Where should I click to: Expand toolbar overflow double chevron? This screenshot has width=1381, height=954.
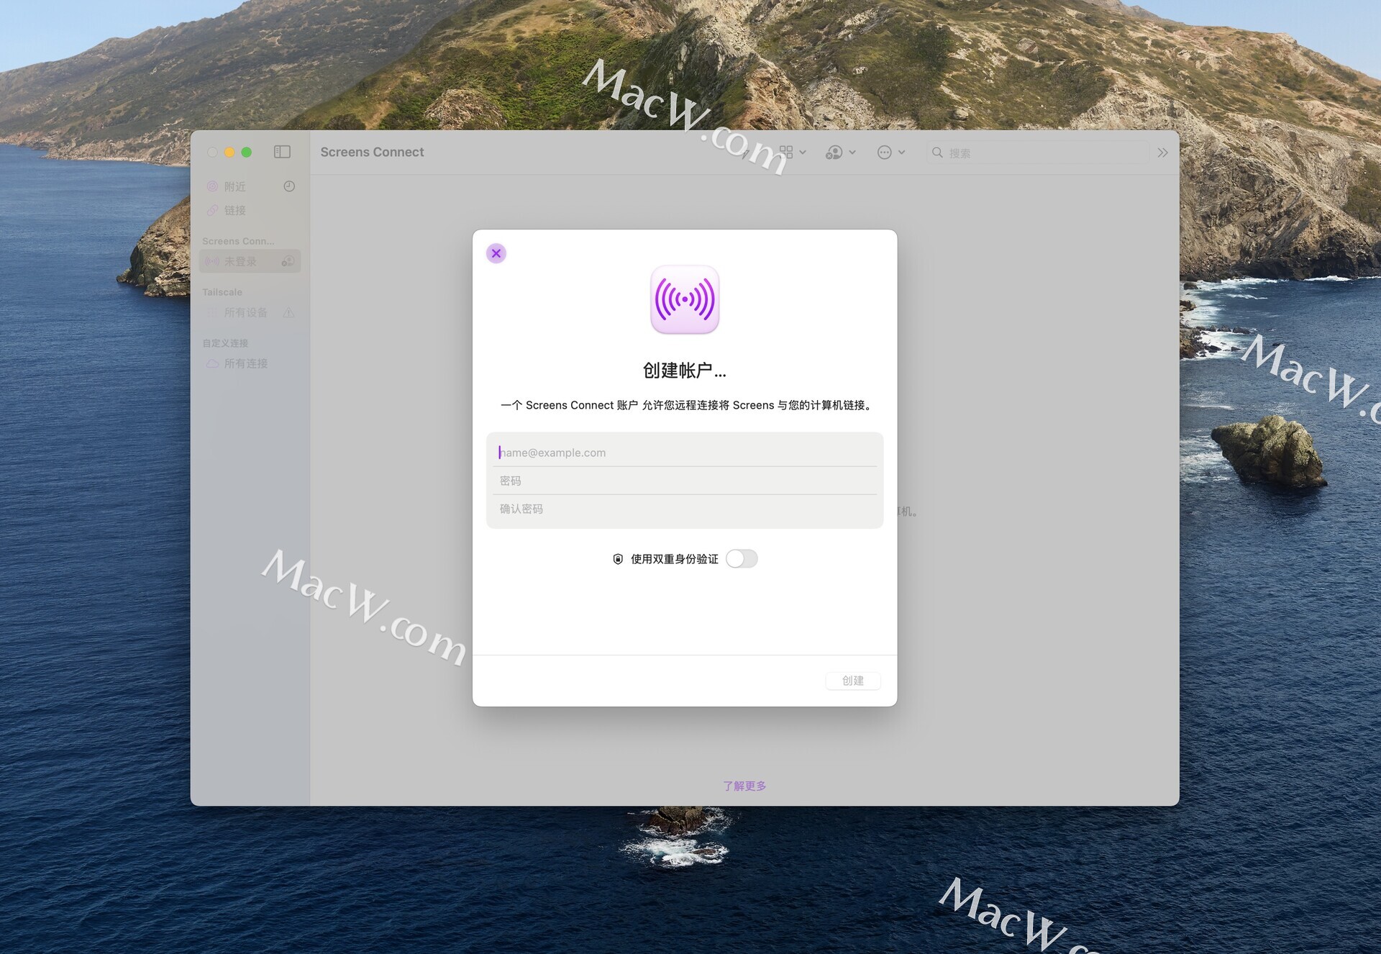[1162, 153]
